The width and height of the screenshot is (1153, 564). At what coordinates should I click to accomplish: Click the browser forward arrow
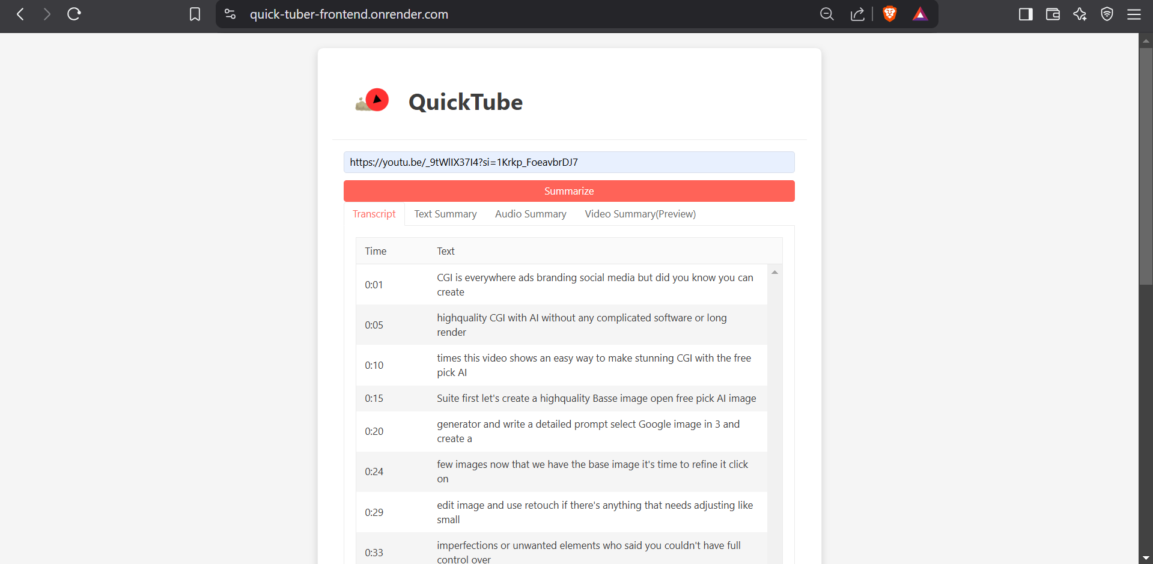point(47,14)
